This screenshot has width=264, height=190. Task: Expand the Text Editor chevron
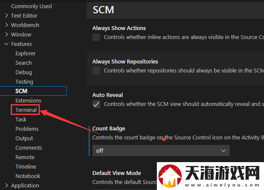6,16
